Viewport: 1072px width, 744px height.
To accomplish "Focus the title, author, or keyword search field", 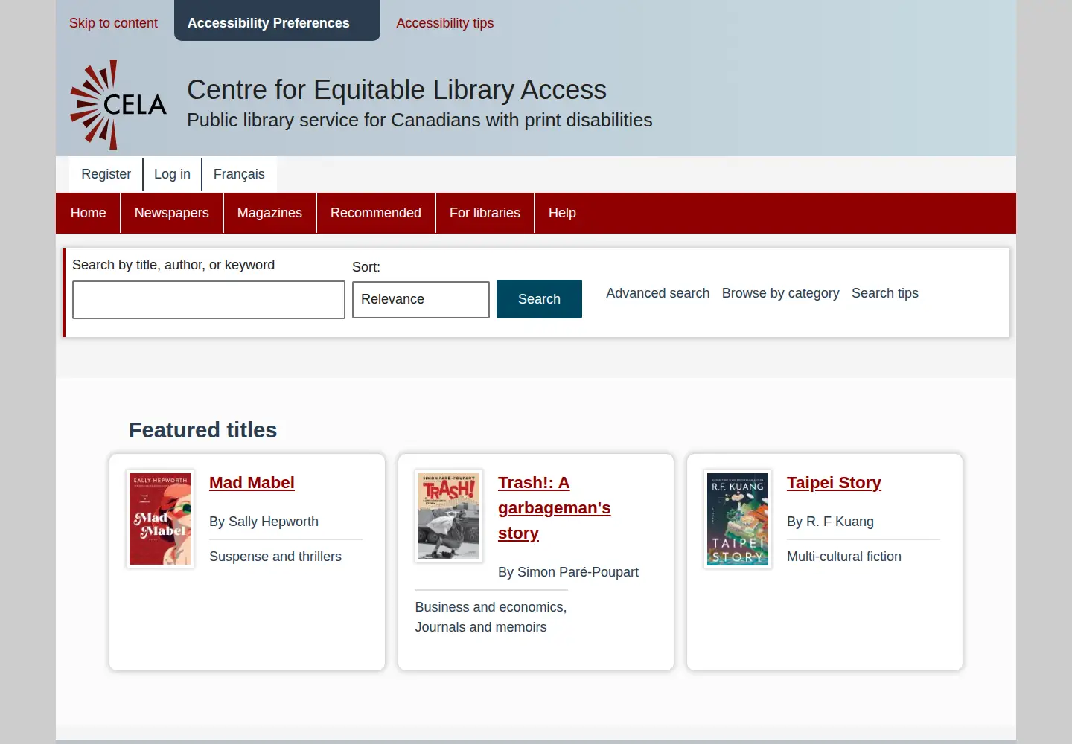I will pyautogui.click(x=208, y=300).
